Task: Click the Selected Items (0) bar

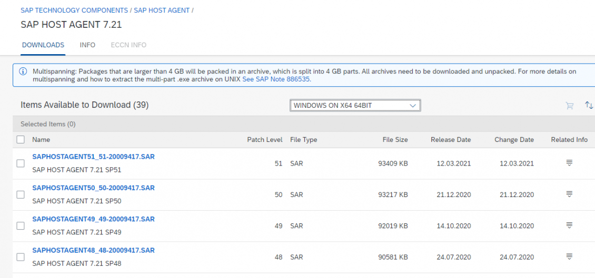Action: point(304,124)
